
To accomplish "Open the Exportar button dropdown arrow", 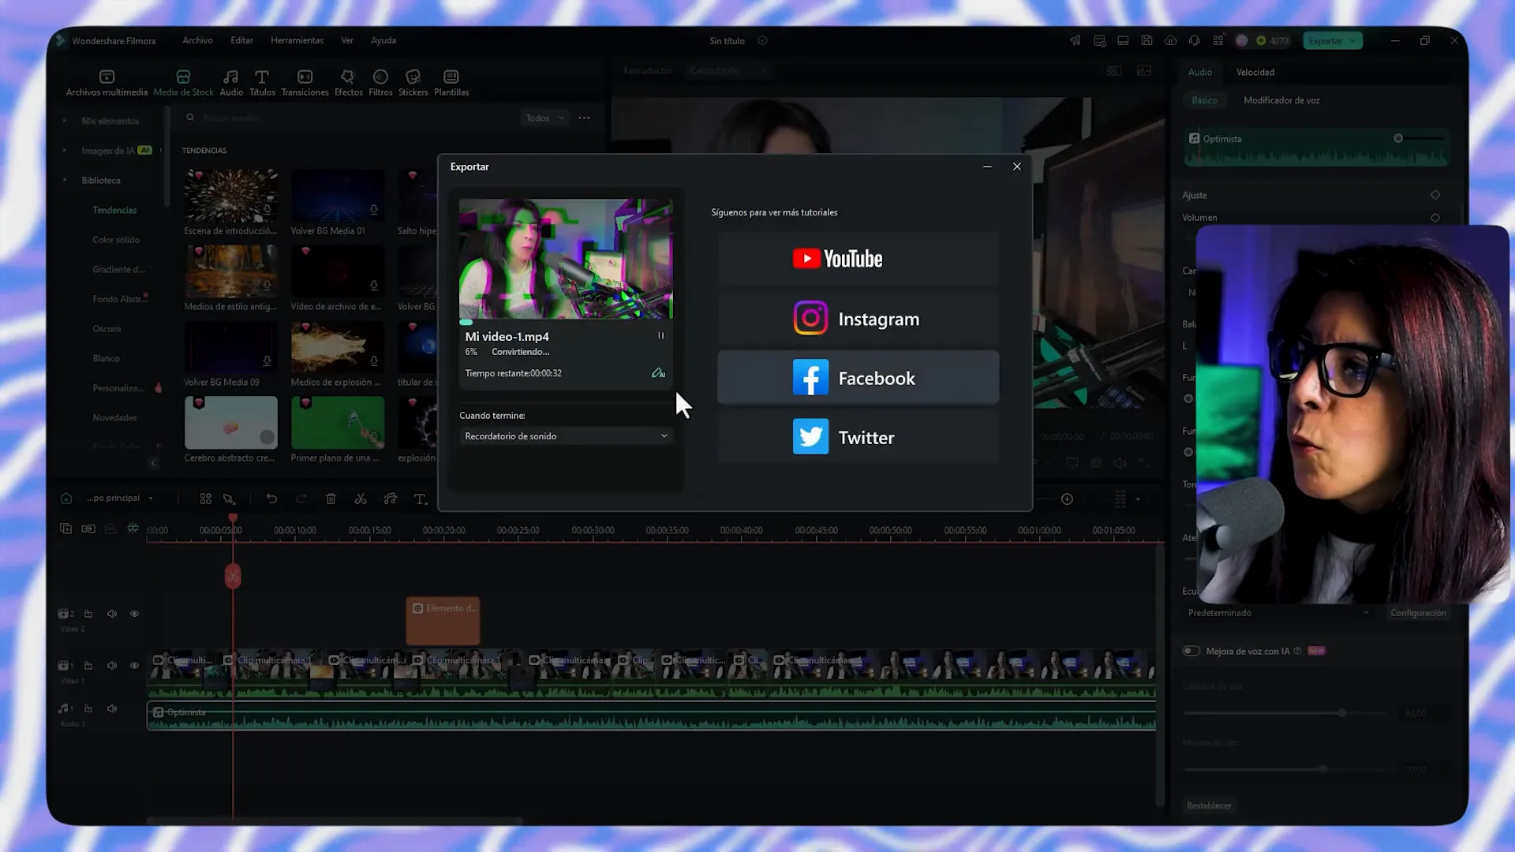I will tap(1352, 41).
